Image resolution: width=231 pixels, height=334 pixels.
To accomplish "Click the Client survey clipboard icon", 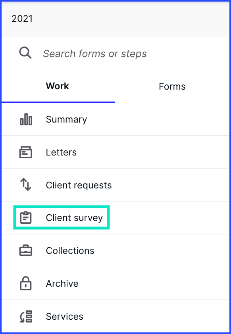I will [26, 217].
